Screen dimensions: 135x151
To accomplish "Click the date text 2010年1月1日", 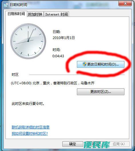I will pyautogui.click(x=63, y=38).
